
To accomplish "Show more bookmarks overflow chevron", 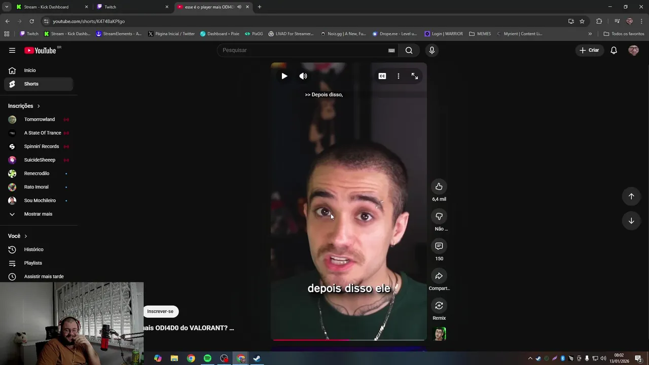I will (x=590, y=34).
